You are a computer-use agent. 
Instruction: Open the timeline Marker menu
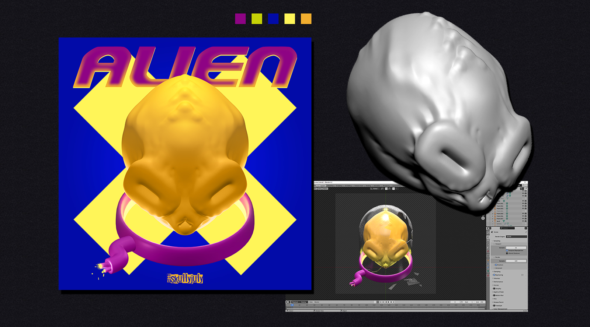[x=317, y=302]
